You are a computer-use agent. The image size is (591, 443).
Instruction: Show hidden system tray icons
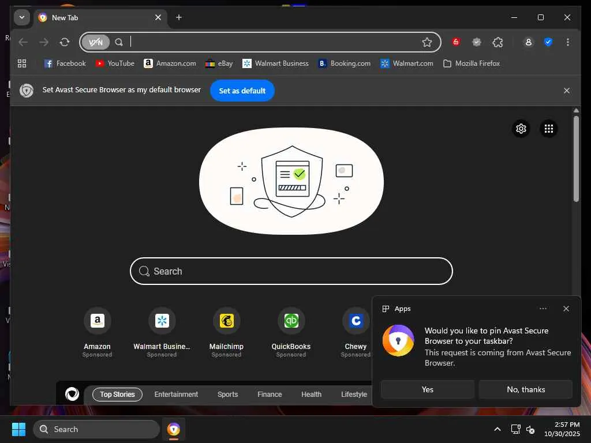tap(497, 429)
